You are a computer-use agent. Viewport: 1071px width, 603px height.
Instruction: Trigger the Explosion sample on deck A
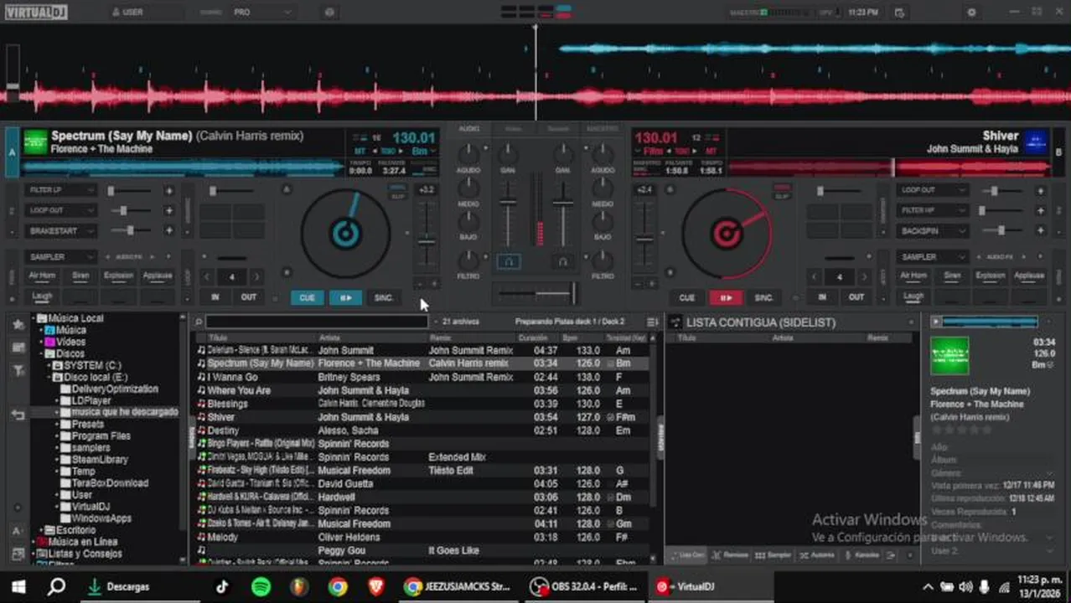(x=119, y=276)
